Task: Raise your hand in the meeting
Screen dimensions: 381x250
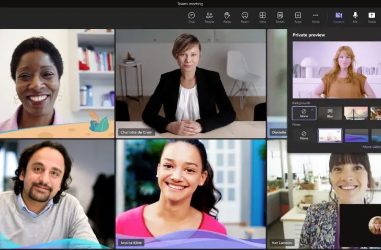Action: tap(227, 17)
